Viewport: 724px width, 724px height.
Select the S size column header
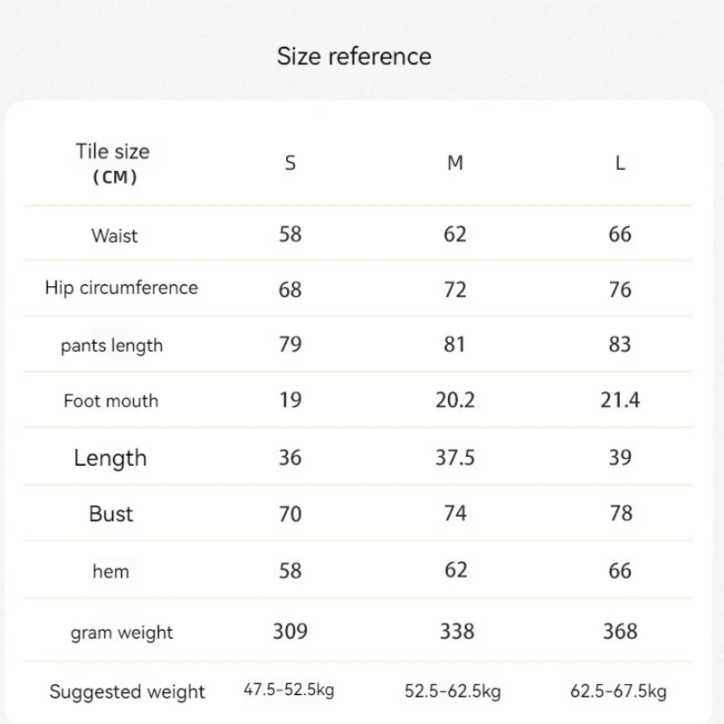[291, 164]
